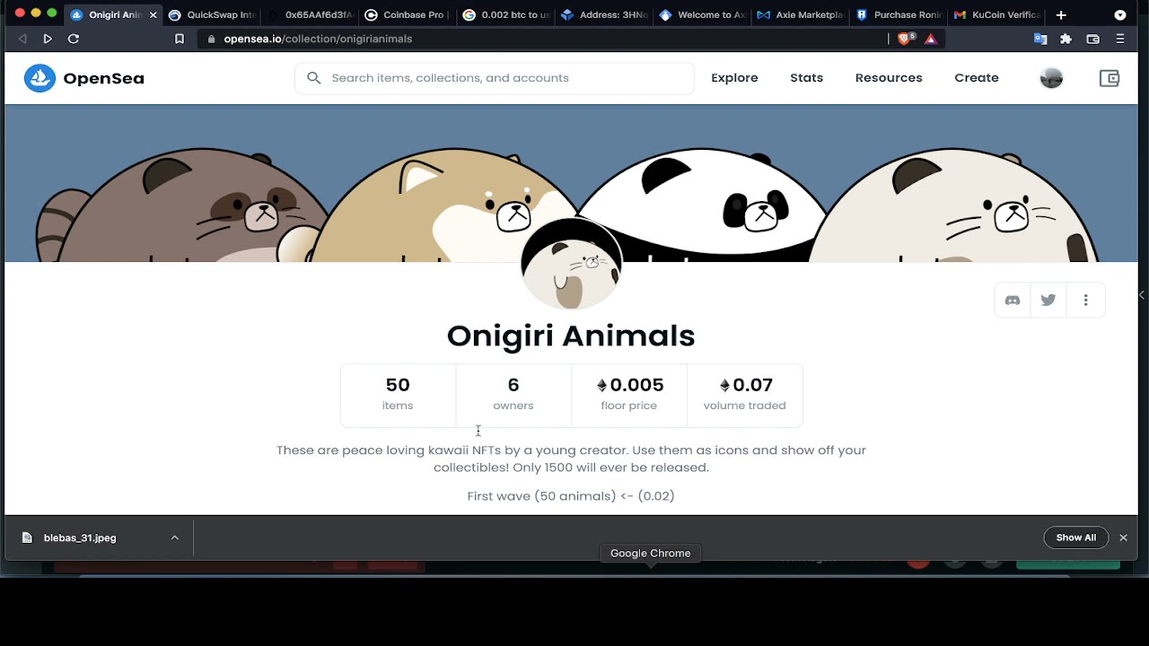
Task: Close the Onigiri Animals tab
Action: click(x=153, y=14)
